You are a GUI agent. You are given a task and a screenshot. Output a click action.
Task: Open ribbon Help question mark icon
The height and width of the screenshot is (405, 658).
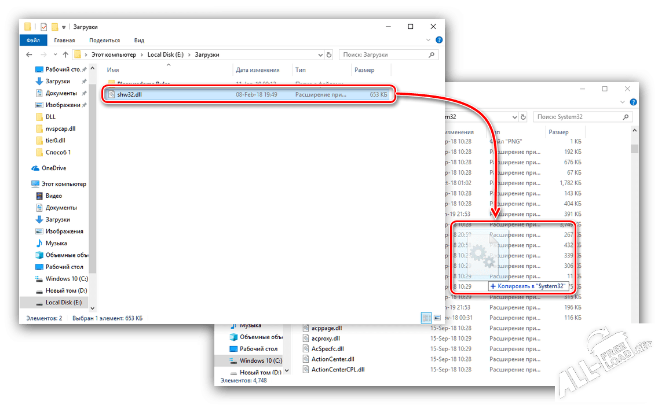tap(439, 41)
